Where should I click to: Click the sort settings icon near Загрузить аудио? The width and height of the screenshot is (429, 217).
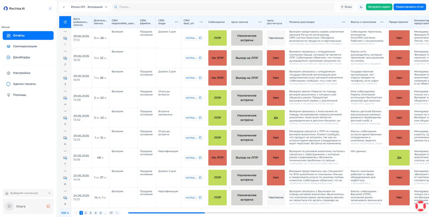pyautogui.click(x=361, y=7)
